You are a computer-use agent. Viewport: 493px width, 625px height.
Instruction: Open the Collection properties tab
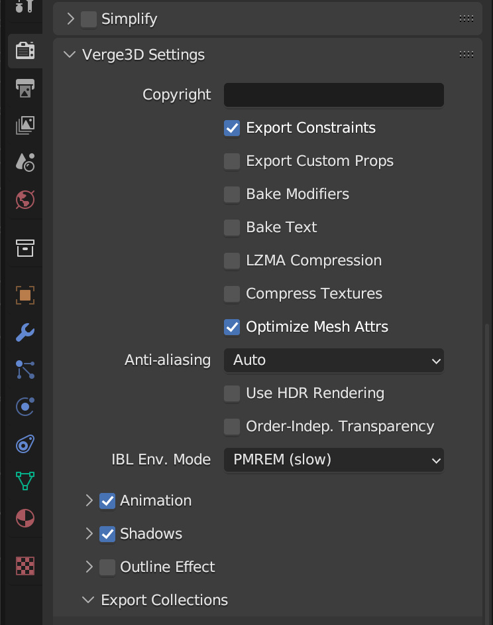pyautogui.click(x=25, y=248)
